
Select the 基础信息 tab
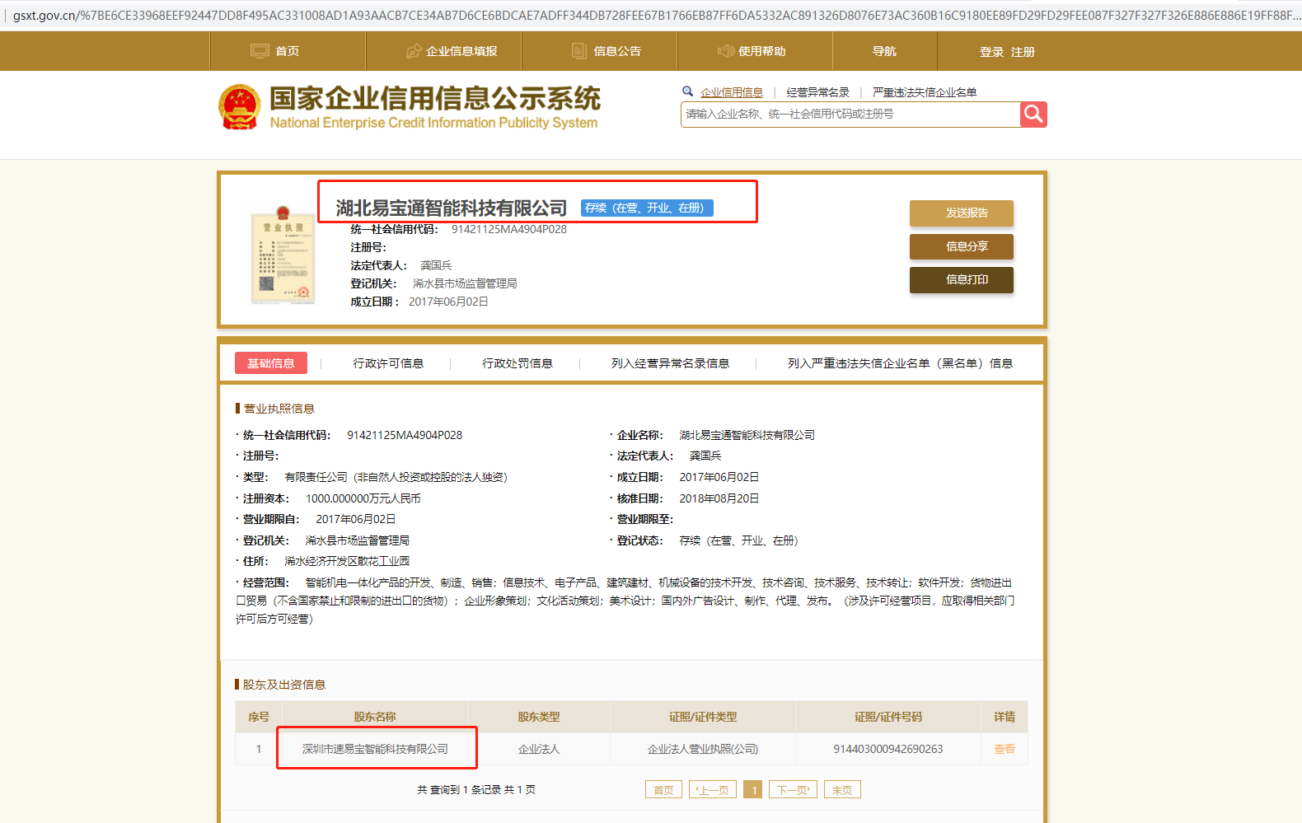click(x=271, y=363)
